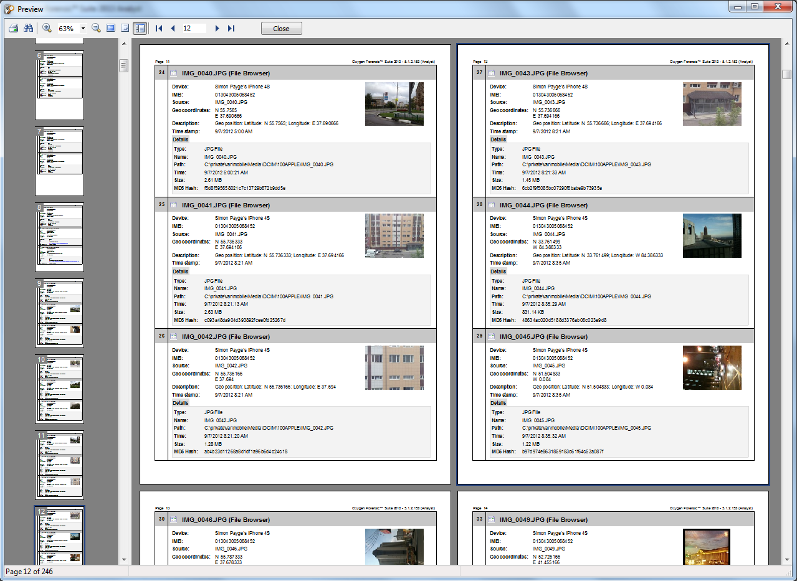Select the page 10 thumbnail
The image size is (797, 581).
tap(59, 389)
